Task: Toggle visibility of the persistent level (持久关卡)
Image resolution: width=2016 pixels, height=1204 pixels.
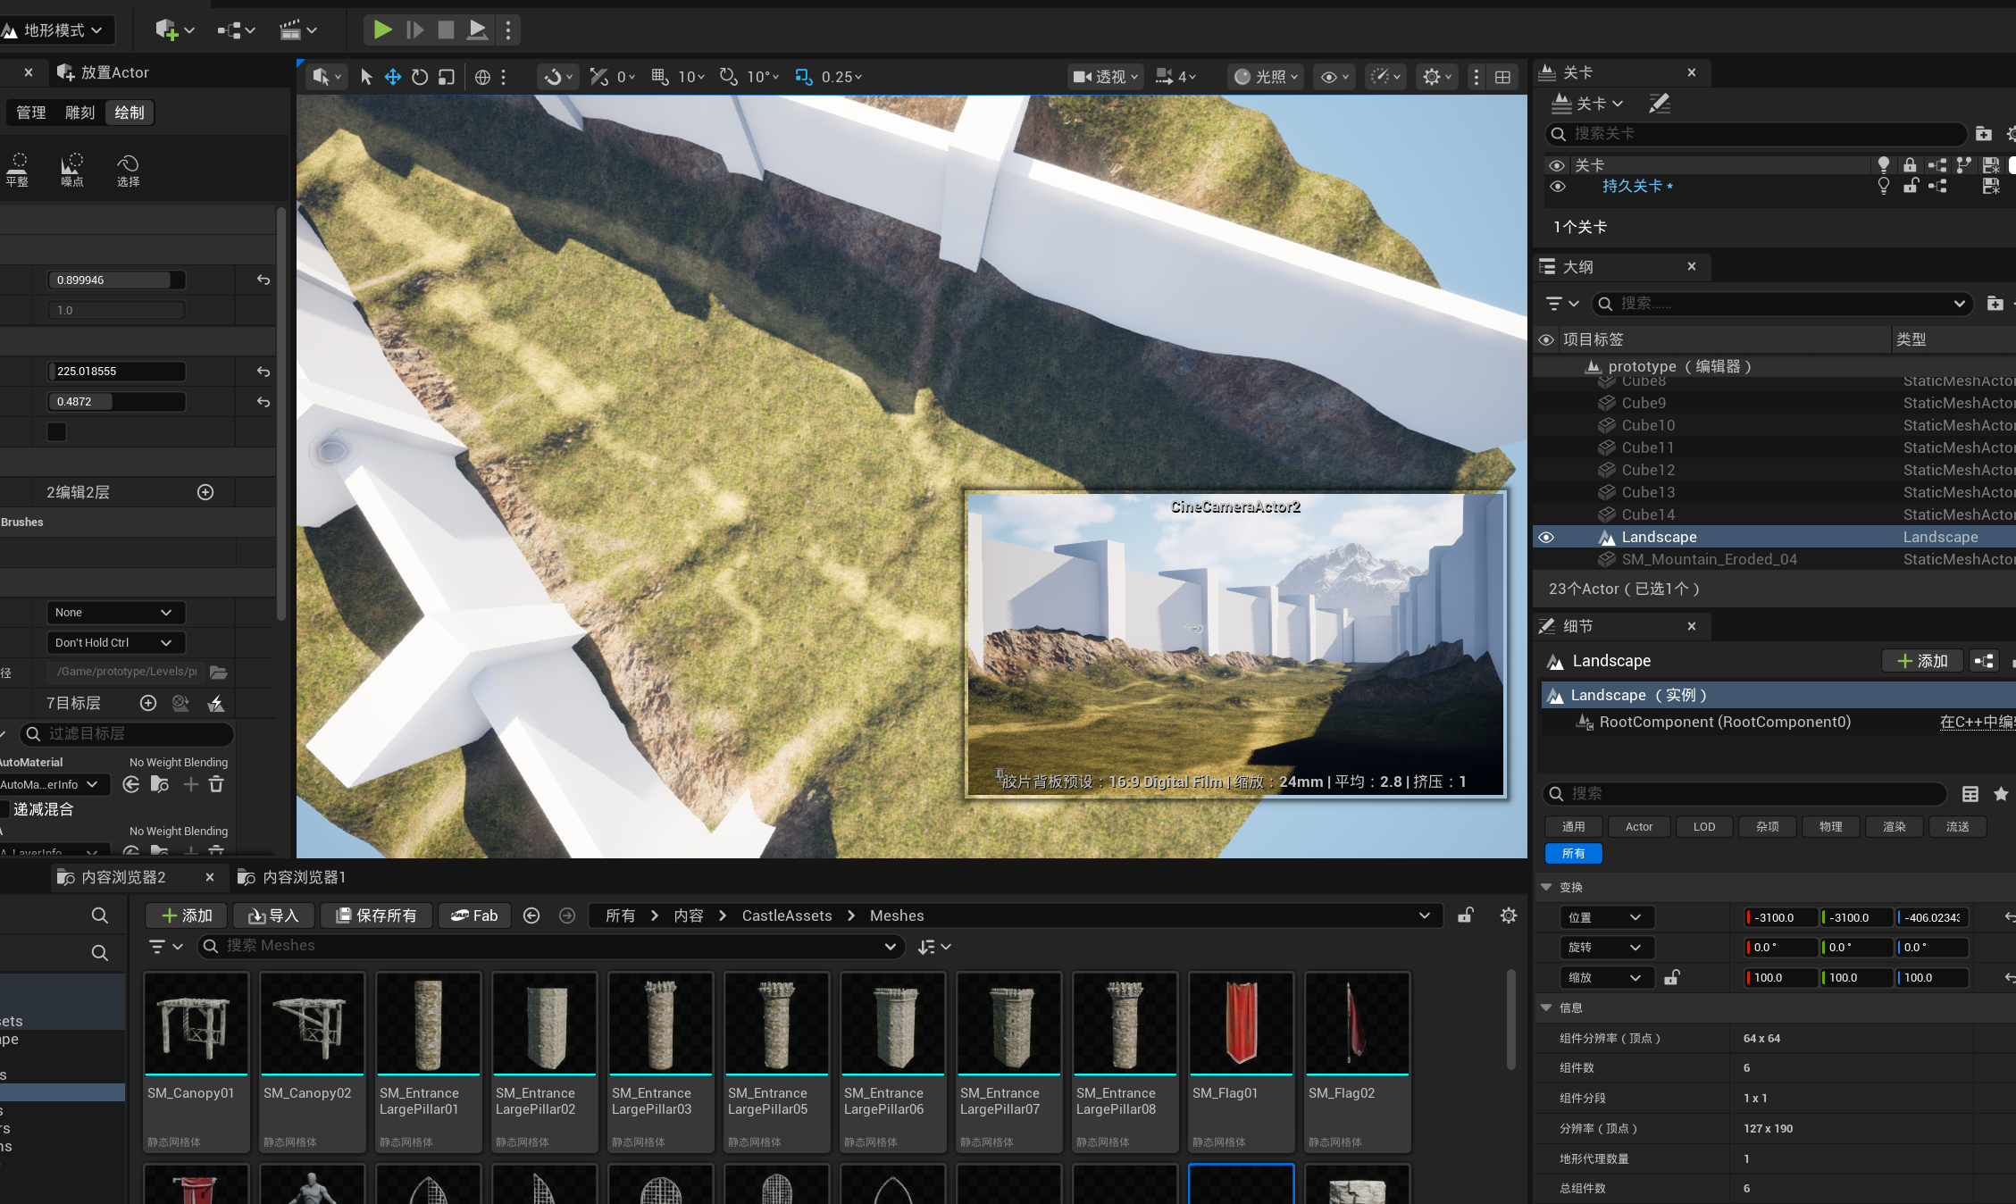Action: 1558,186
